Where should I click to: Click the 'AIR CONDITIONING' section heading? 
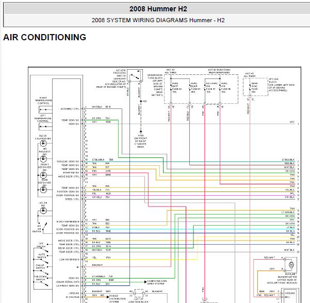pyautogui.click(x=45, y=37)
